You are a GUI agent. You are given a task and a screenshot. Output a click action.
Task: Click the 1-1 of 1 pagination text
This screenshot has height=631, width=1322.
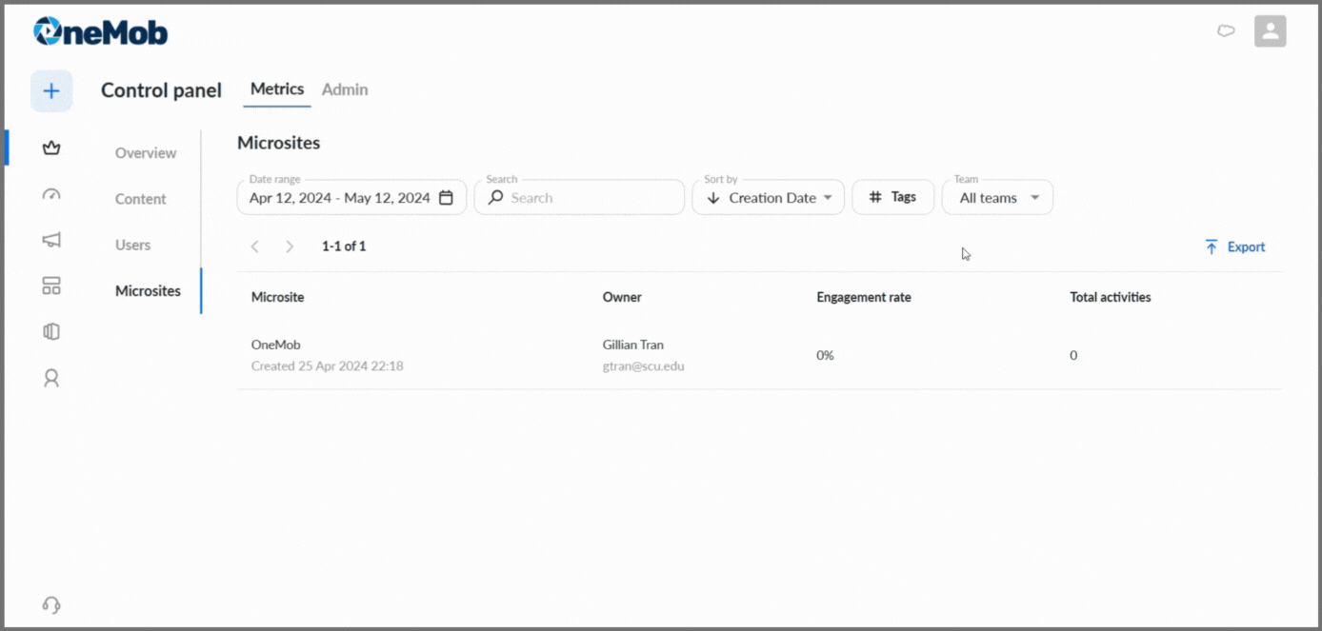click(344, 246)
